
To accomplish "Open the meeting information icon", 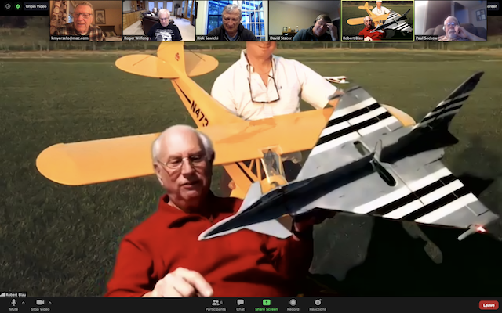I will click(x=8, y=6).
